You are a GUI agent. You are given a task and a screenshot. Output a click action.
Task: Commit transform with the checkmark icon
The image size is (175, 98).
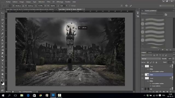click(x=131, y=6)
